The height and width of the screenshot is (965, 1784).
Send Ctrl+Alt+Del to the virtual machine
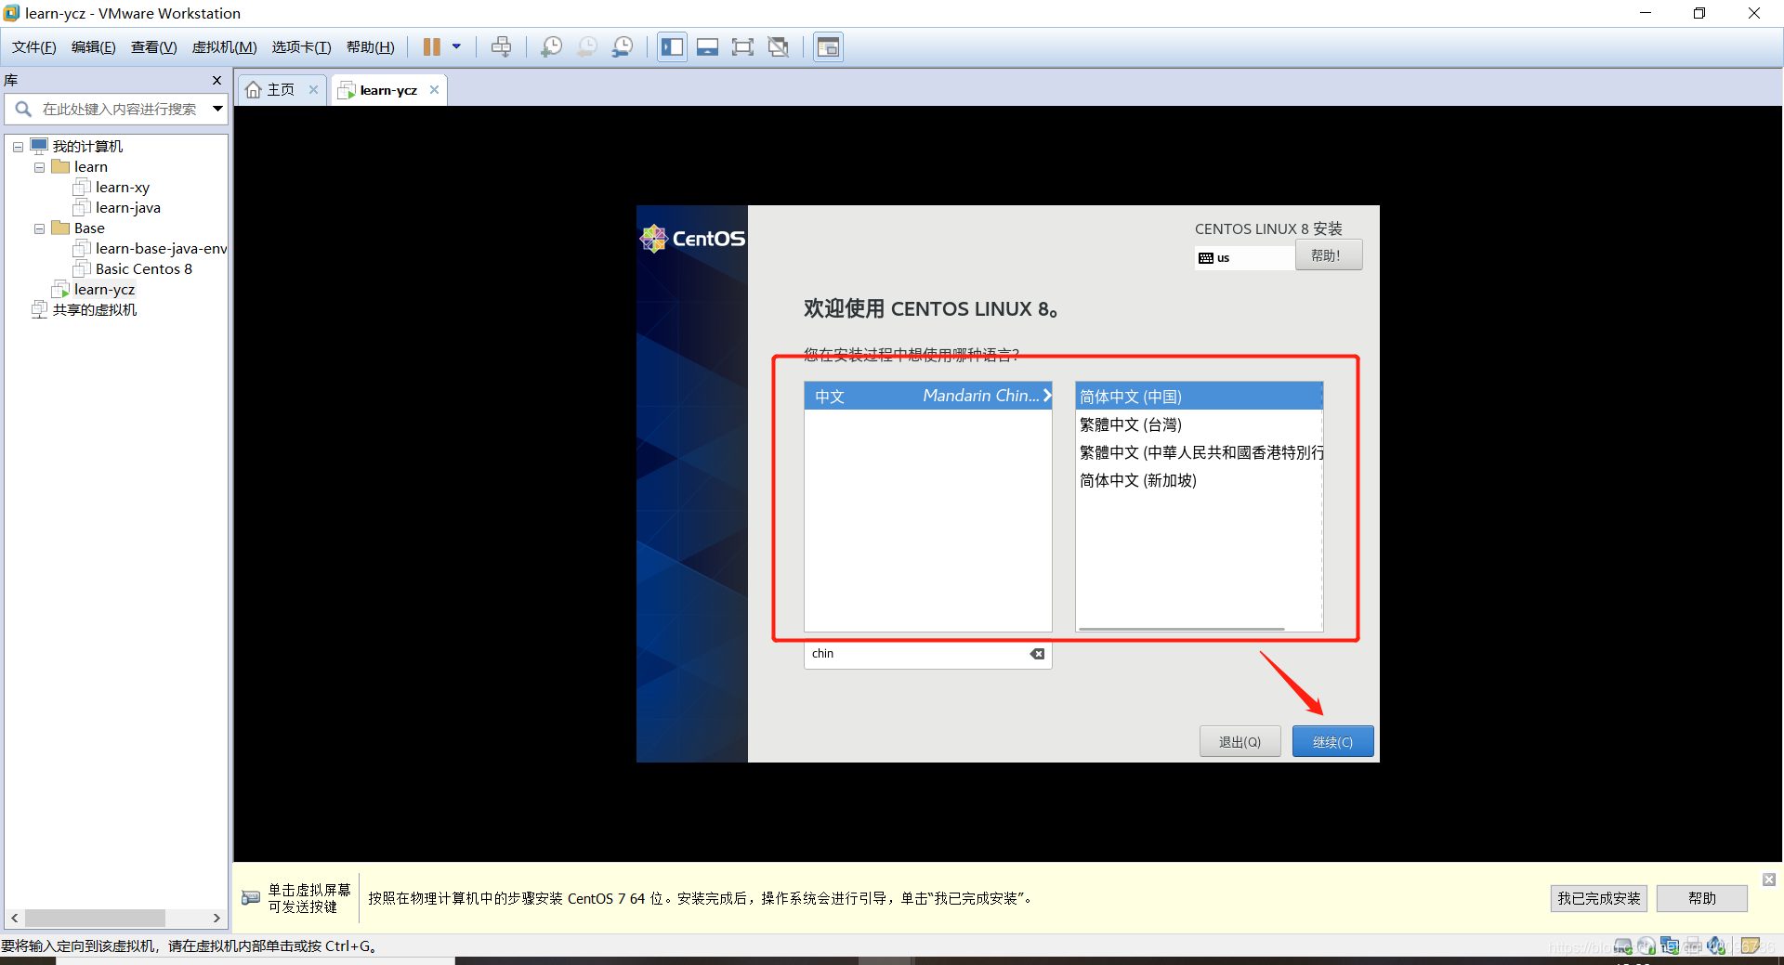click(501, 46)
